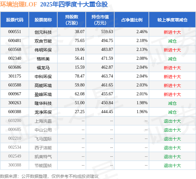Click 减仓 status in 双良节能 row

click(172, 41)
